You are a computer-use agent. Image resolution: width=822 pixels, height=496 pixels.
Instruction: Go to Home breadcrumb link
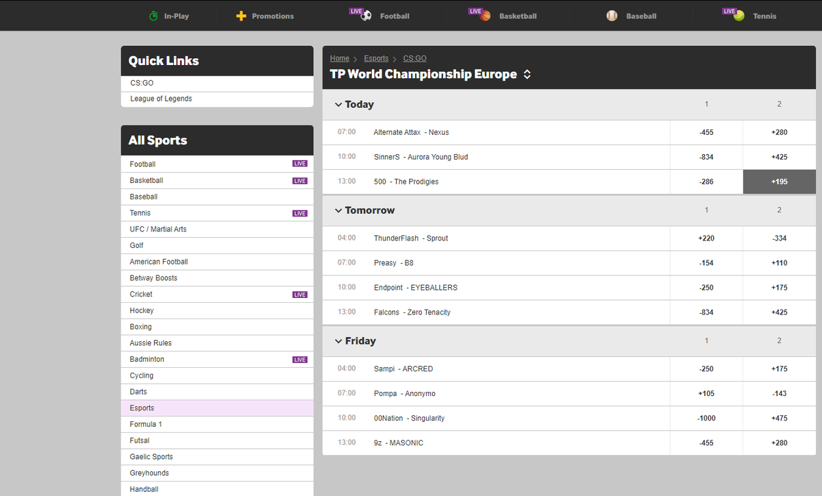[x=340, y=58]
